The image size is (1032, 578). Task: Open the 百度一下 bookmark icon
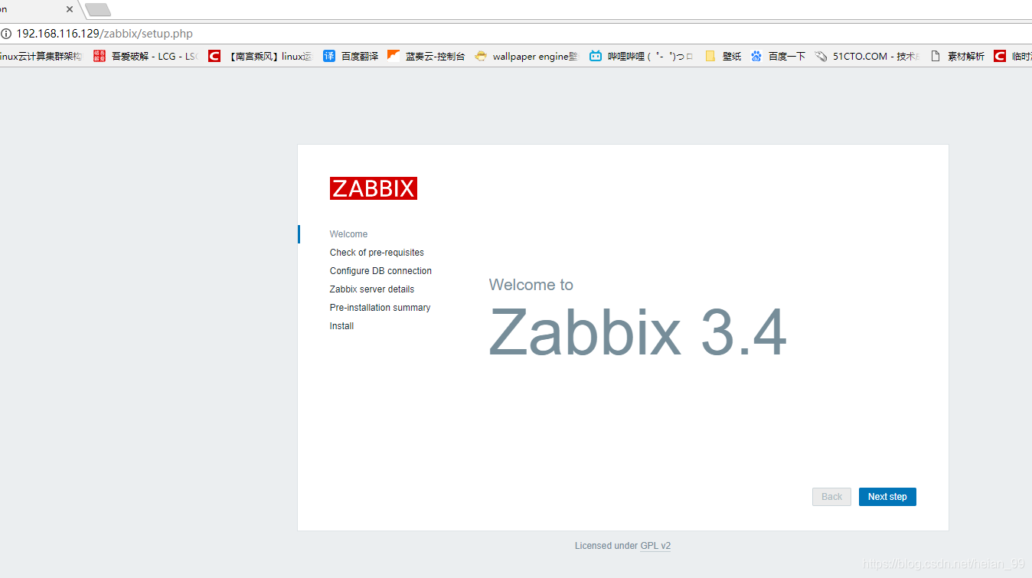coord(756,56)
